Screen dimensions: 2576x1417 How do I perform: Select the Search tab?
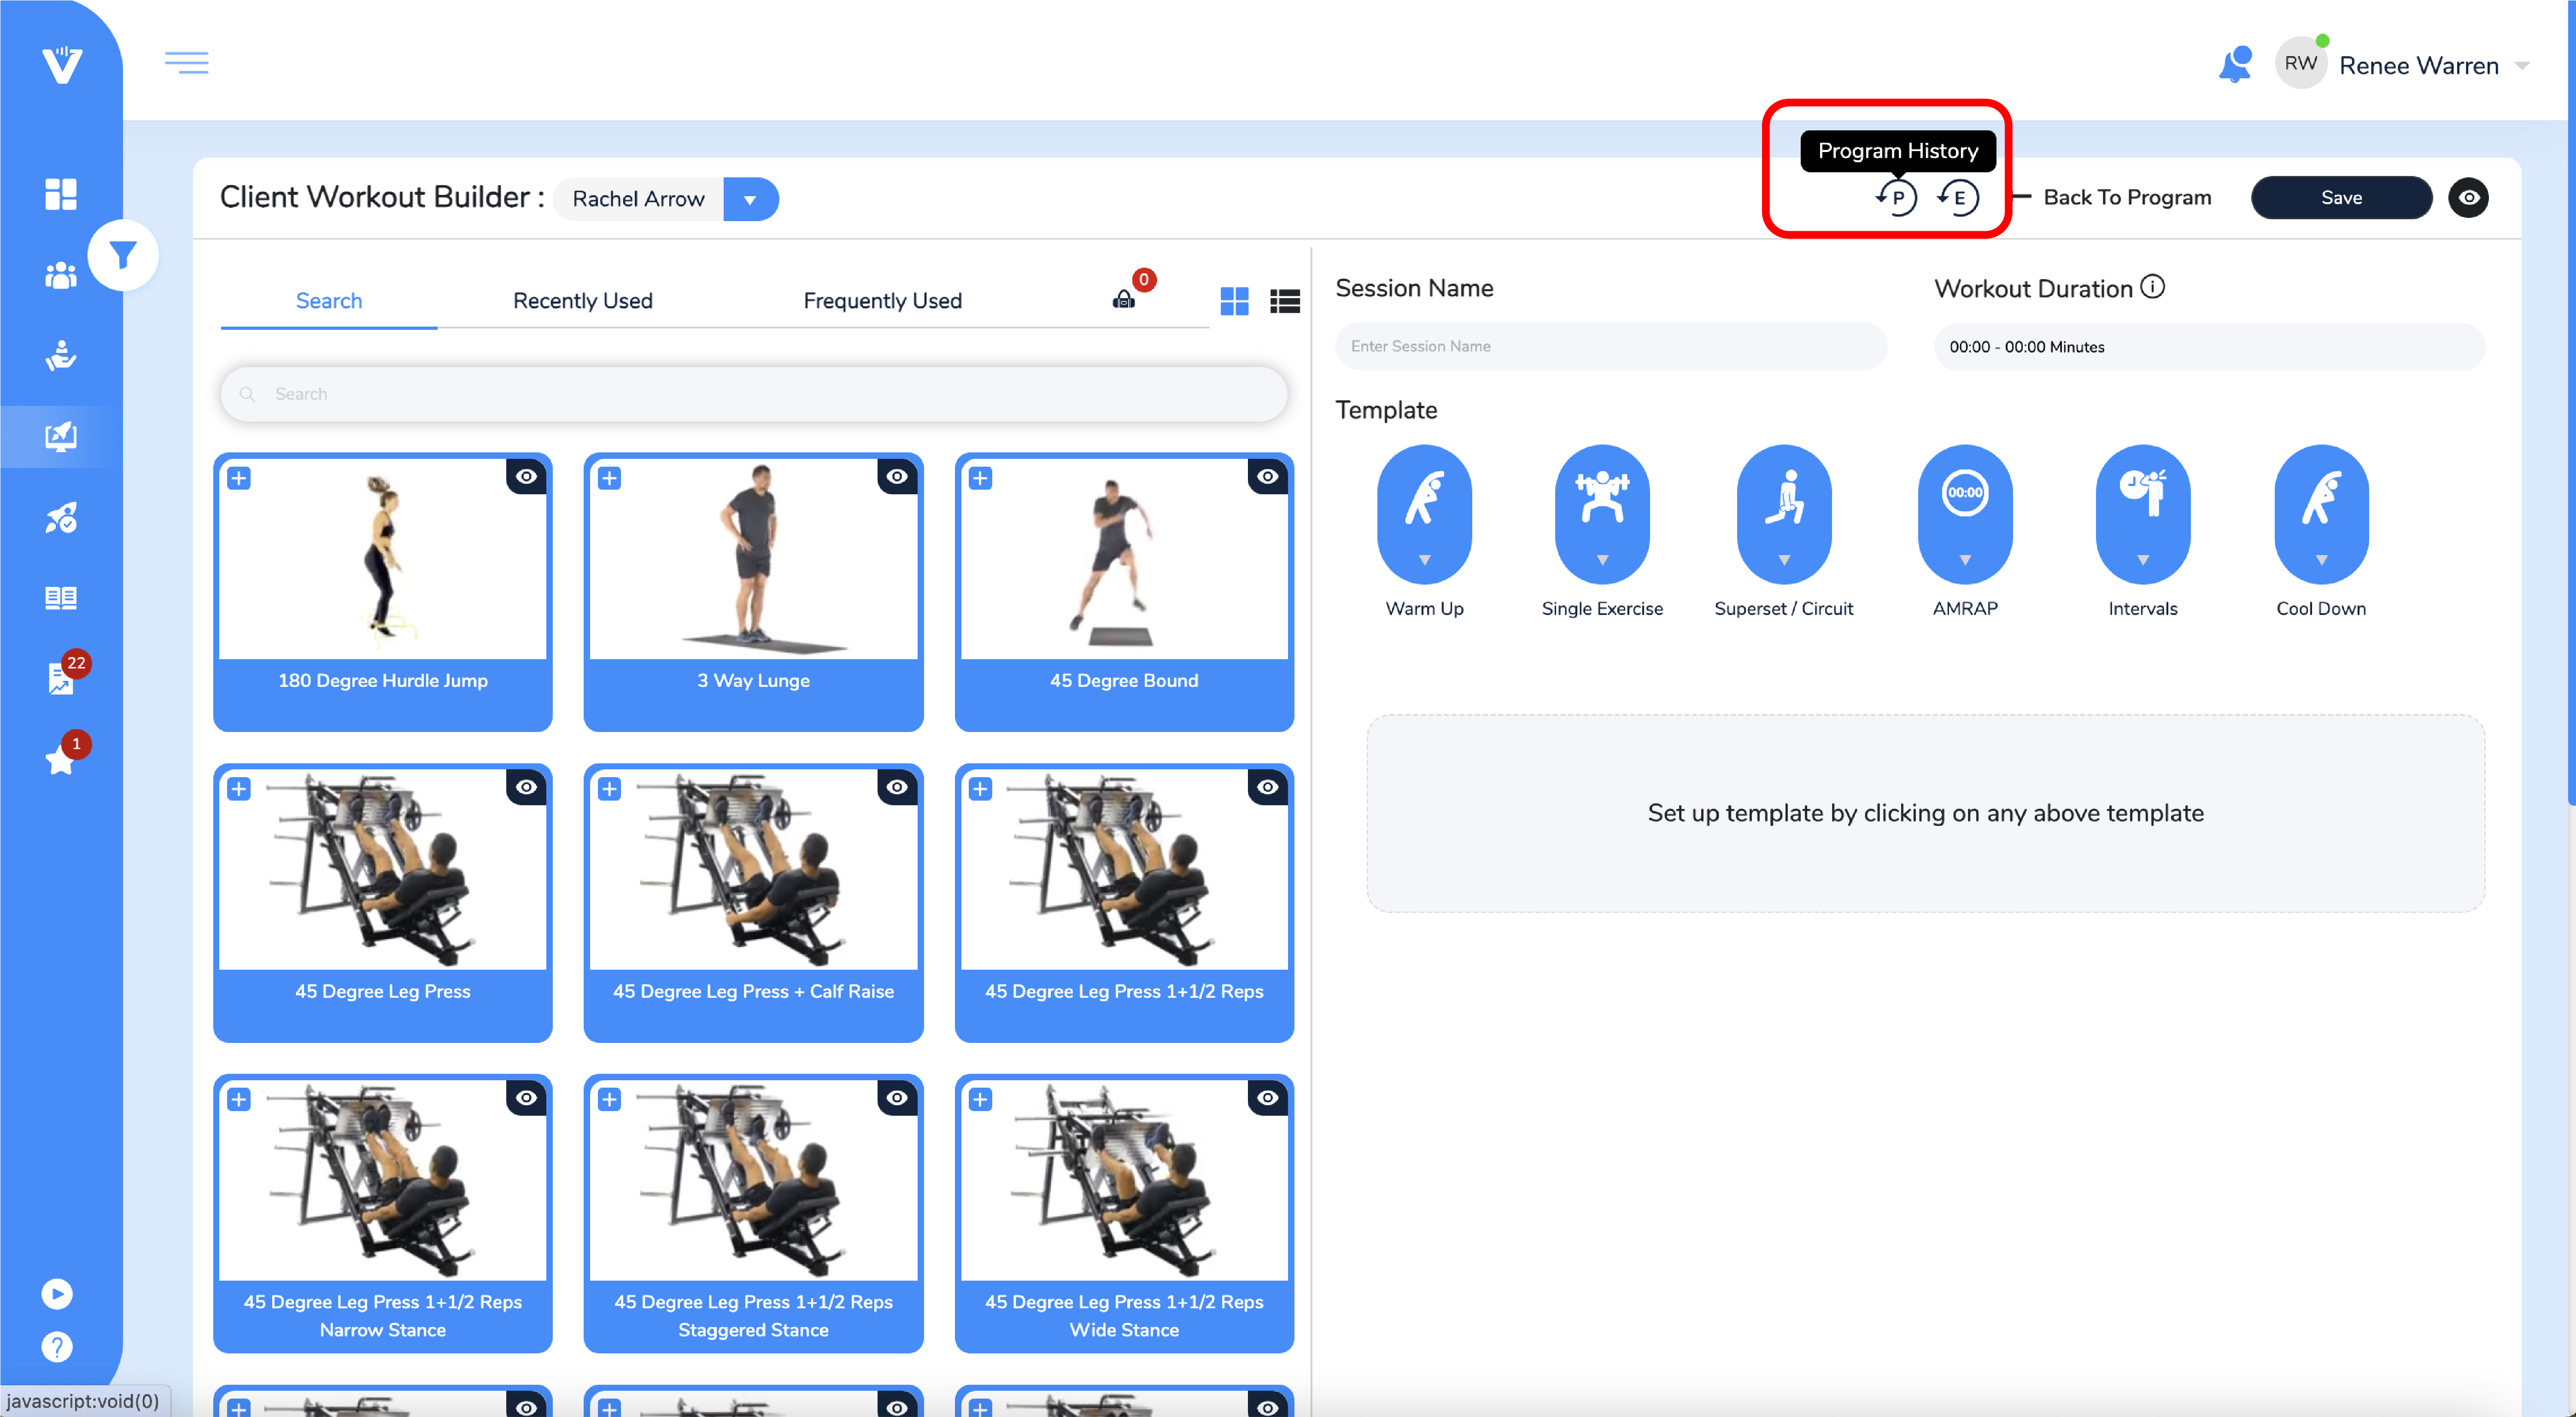[329, 301]
